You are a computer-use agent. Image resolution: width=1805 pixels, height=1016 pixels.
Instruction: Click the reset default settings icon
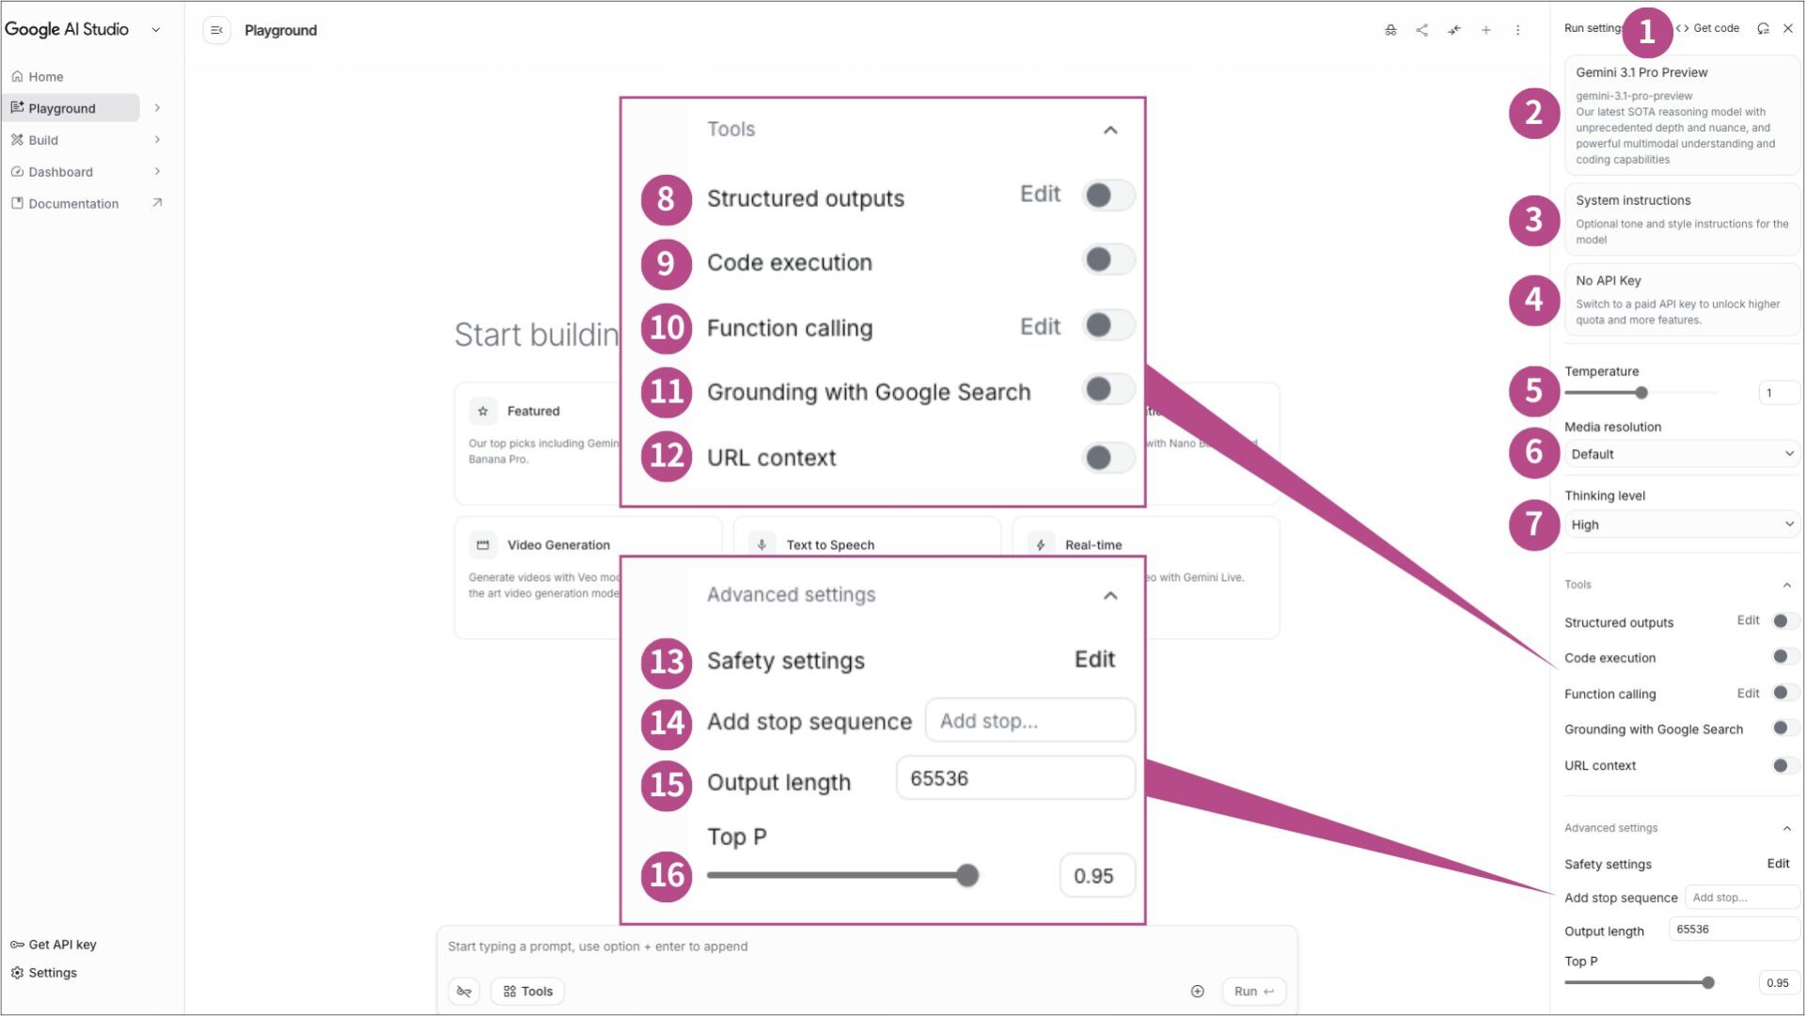click(x=1763, y=28)
